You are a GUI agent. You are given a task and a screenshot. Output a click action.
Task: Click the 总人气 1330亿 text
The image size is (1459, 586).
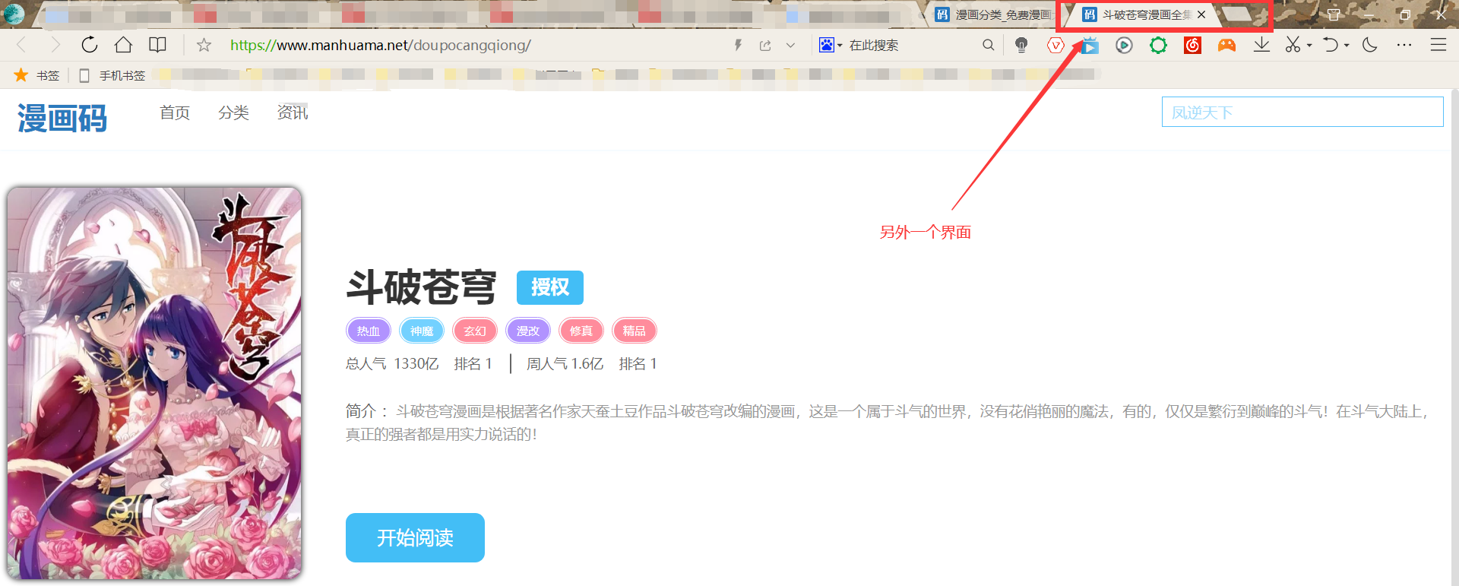click(392, 364)
